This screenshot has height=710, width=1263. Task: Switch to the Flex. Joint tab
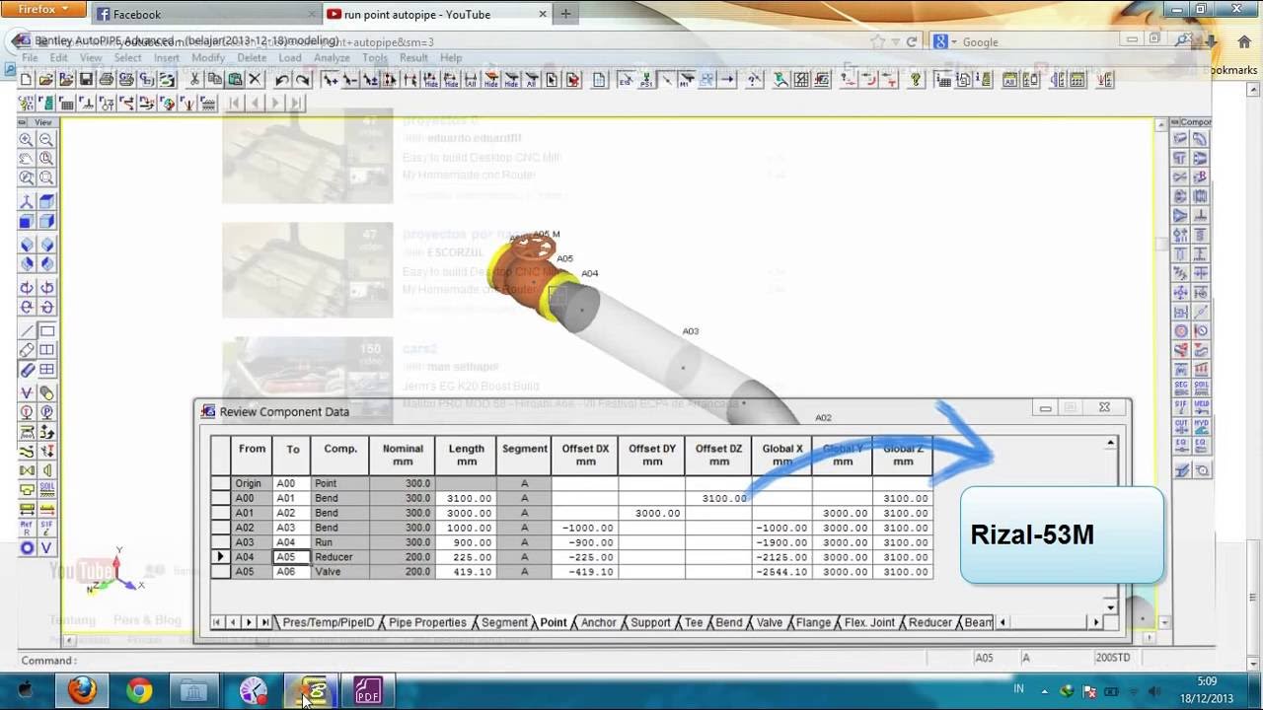870,622
